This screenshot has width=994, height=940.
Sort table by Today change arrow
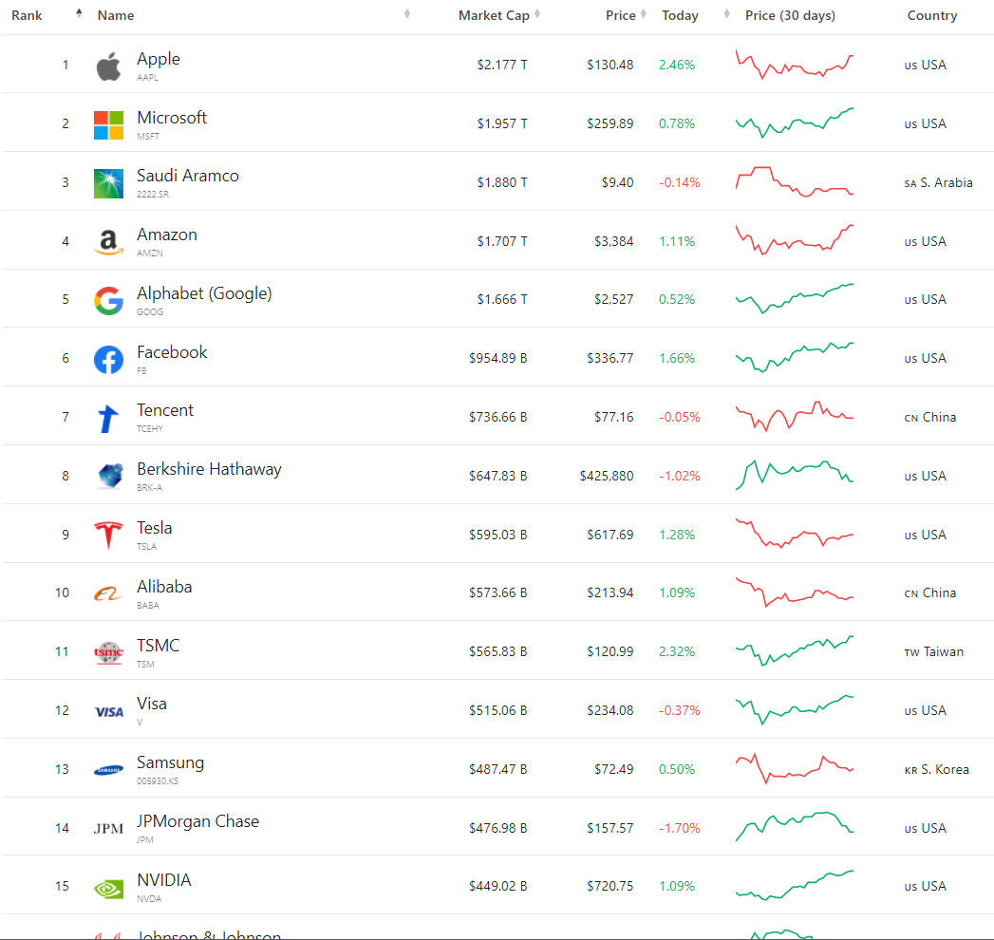726,13
